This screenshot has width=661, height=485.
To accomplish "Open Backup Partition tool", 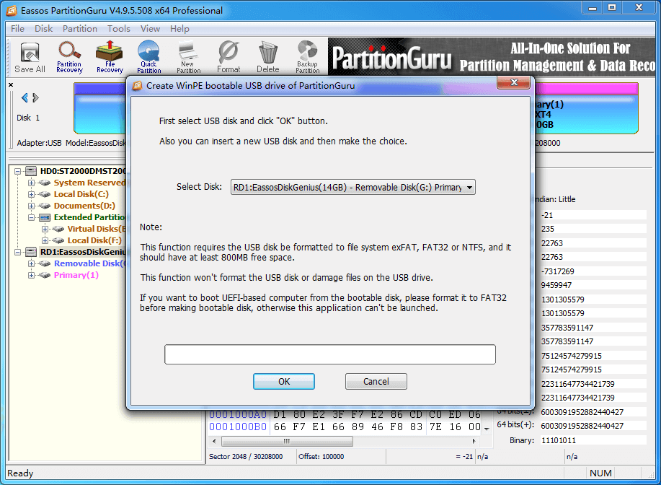I will pos(308,58).
